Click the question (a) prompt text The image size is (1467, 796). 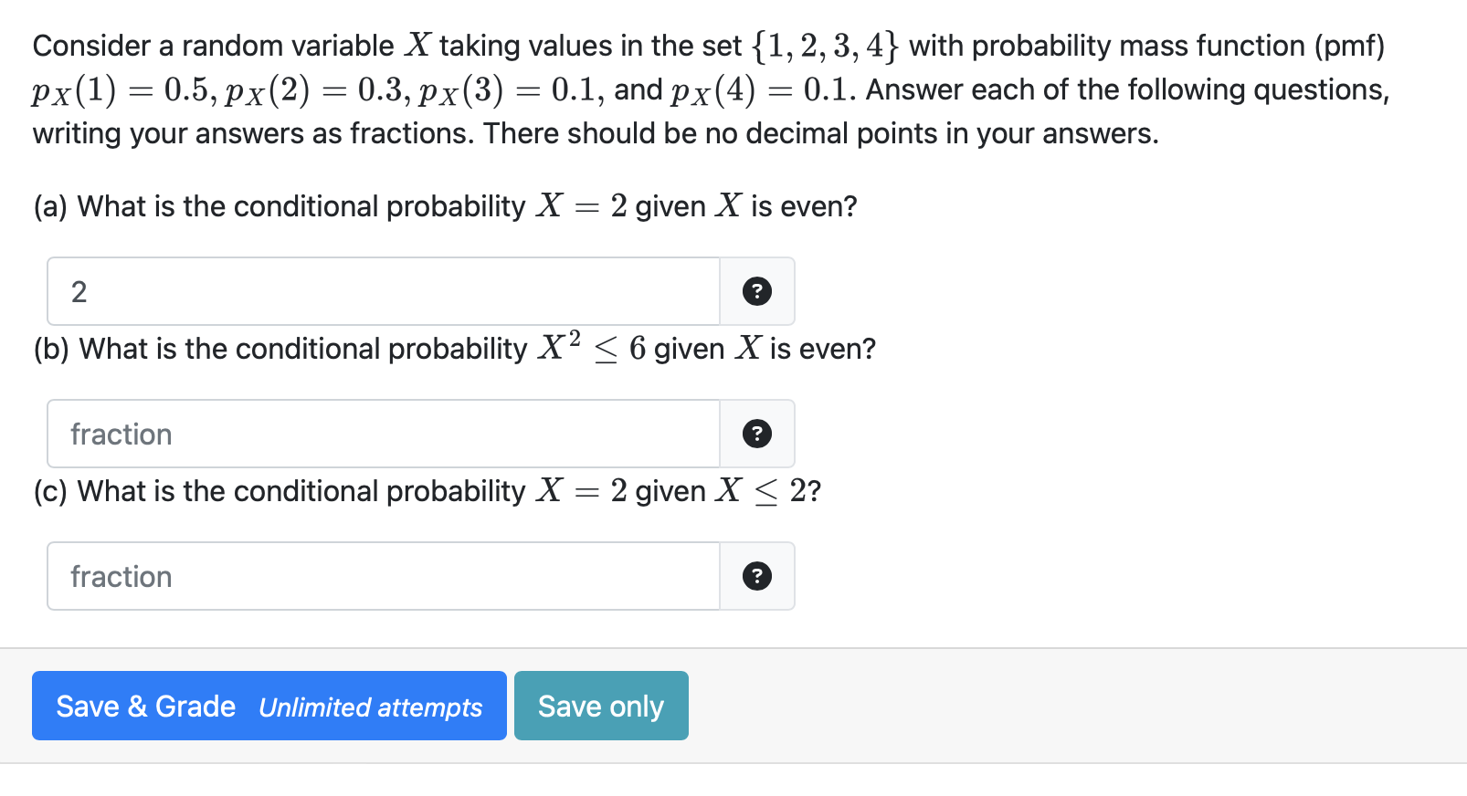point(446,206)
